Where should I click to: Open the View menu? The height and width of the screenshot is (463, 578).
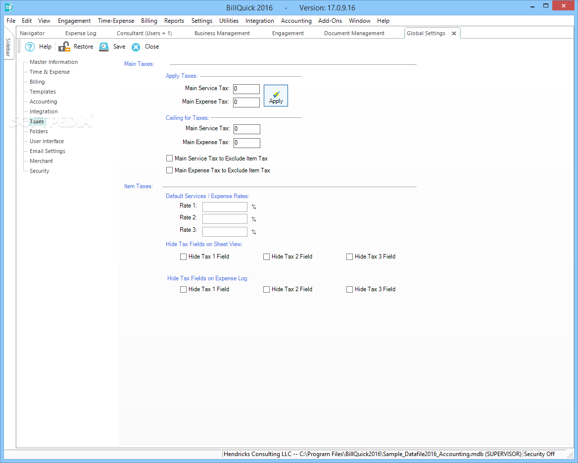pyautogui.click(x=44, y=21)
